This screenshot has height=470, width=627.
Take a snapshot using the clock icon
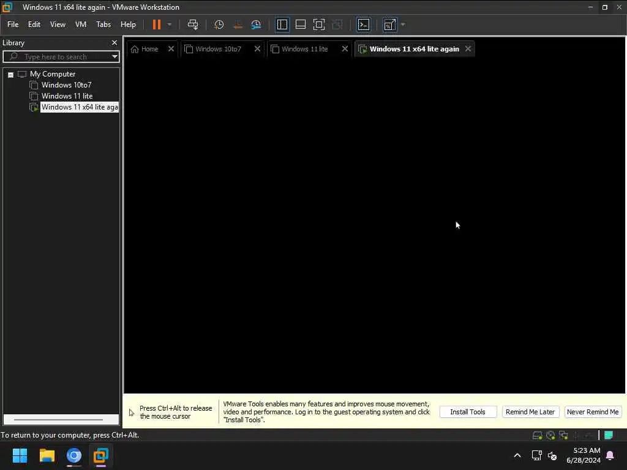tap(219, 24)
